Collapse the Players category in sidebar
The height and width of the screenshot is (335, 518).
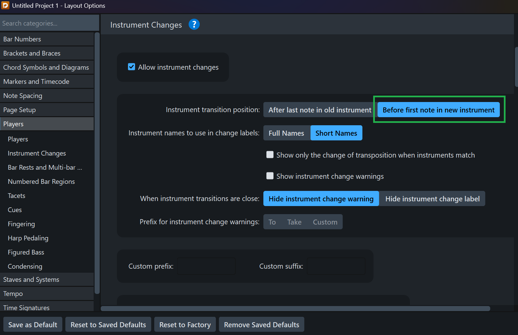point(47,124)
